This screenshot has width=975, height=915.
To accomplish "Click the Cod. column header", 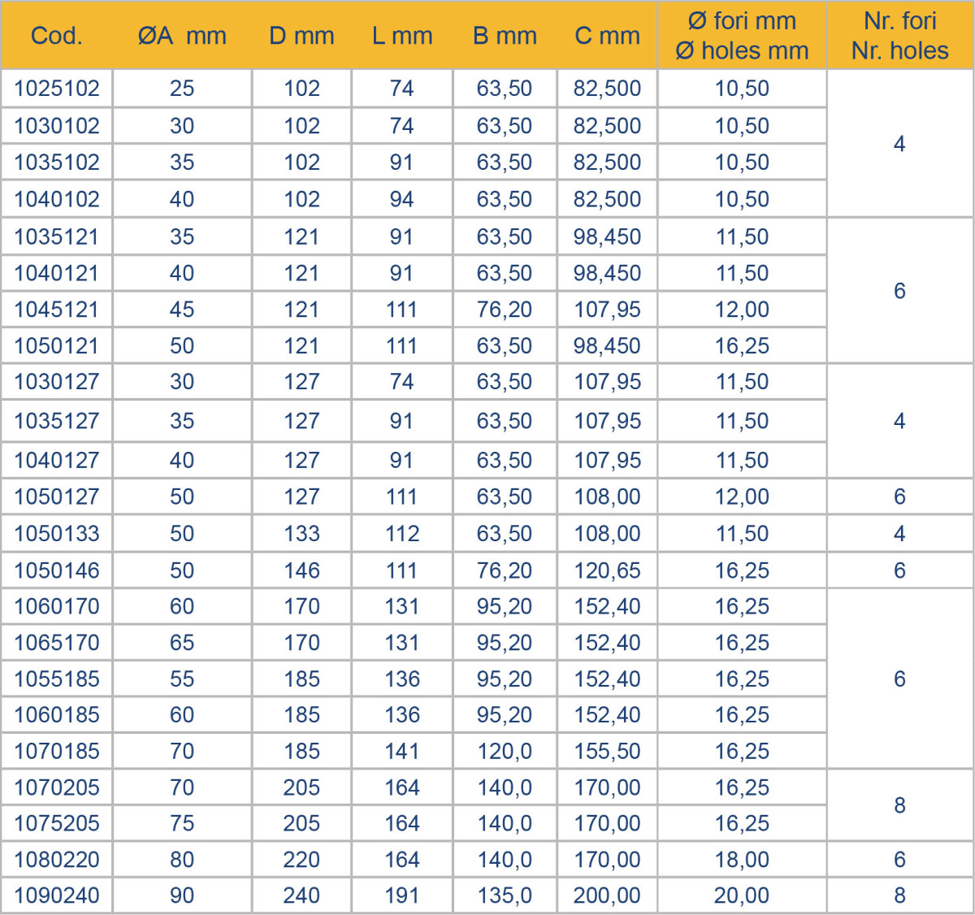I will click(56, 36).
